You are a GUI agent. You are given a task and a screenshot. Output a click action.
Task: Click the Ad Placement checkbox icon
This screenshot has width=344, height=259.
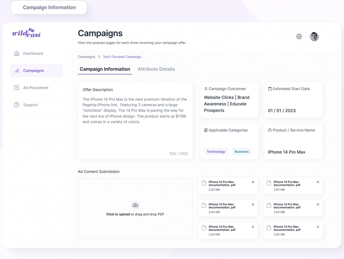[17, 88]
